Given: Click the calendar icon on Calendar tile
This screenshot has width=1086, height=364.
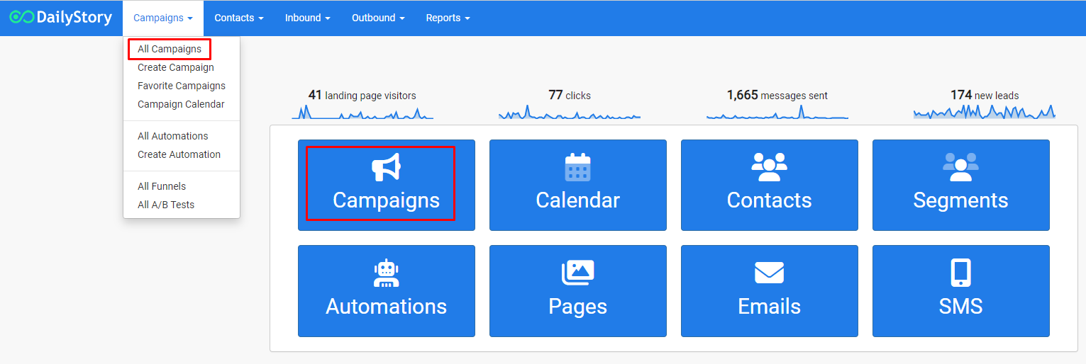Looking at the screenshot, I should [x=577, y=167].
